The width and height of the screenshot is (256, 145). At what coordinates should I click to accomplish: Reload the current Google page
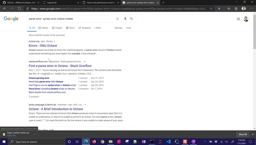pos(19,8)
